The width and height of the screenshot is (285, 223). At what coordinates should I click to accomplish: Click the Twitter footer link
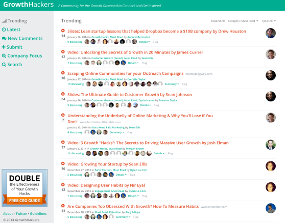21,214
